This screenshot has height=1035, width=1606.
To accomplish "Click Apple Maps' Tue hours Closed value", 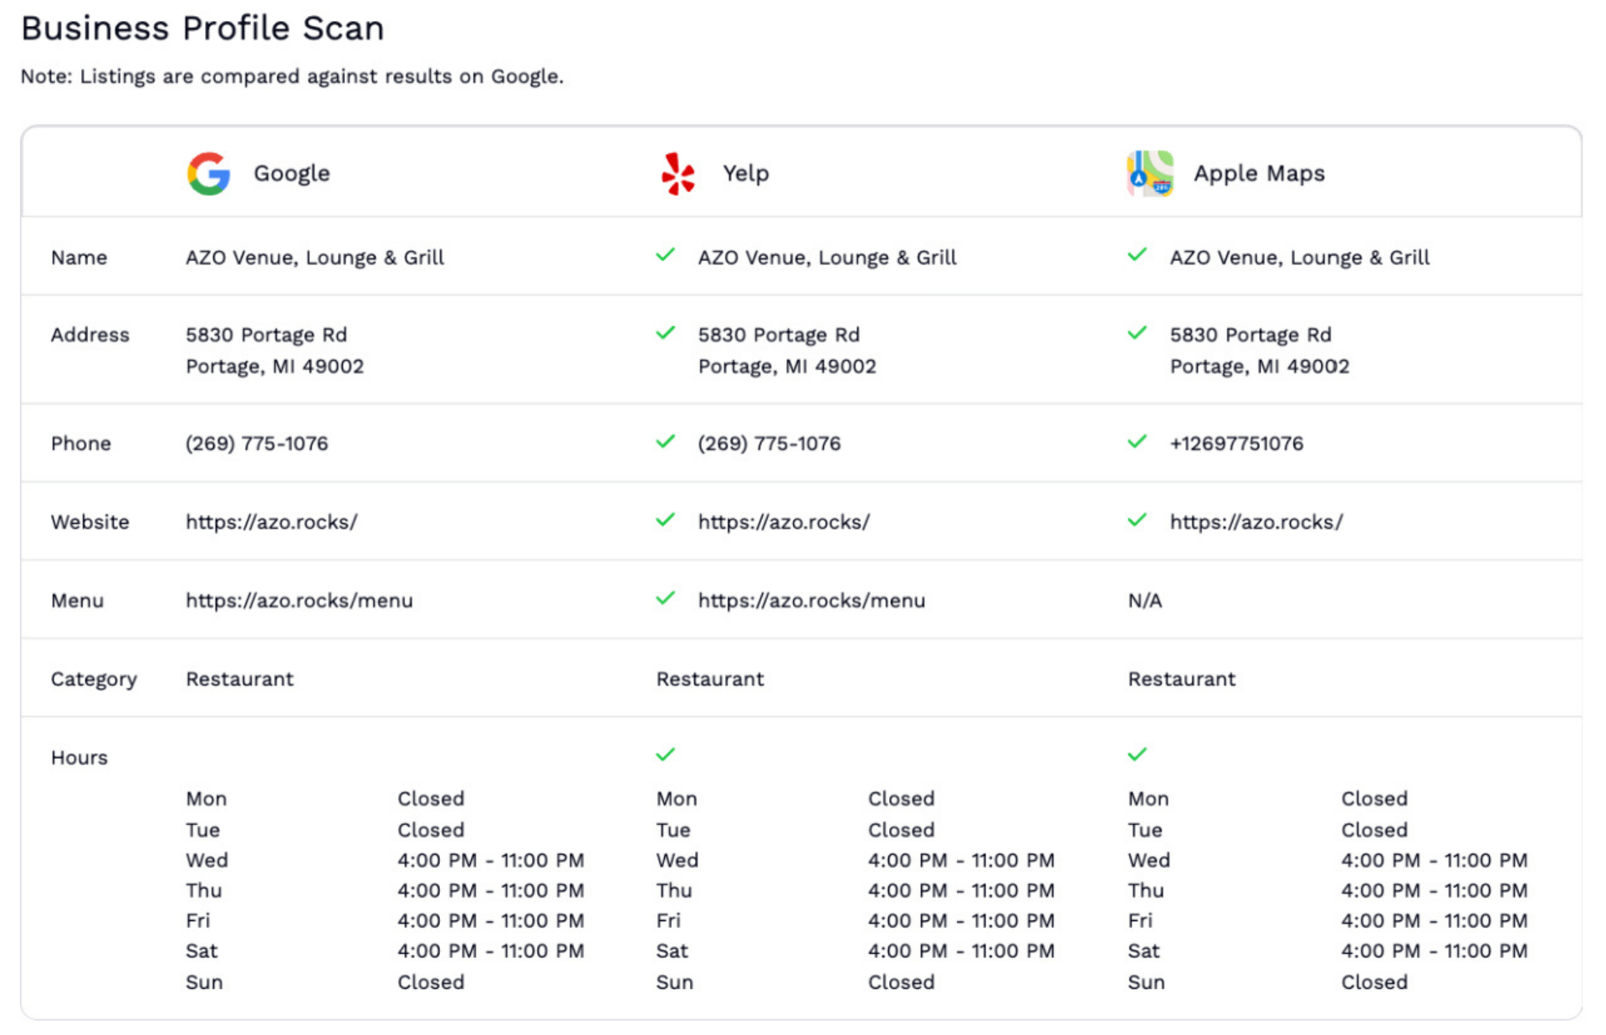I will point(1374,830).
